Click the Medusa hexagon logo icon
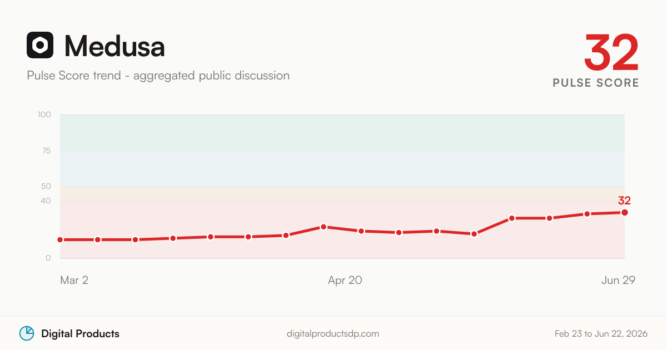This screenshot has width=667, height=350. [x=40, y=45]
